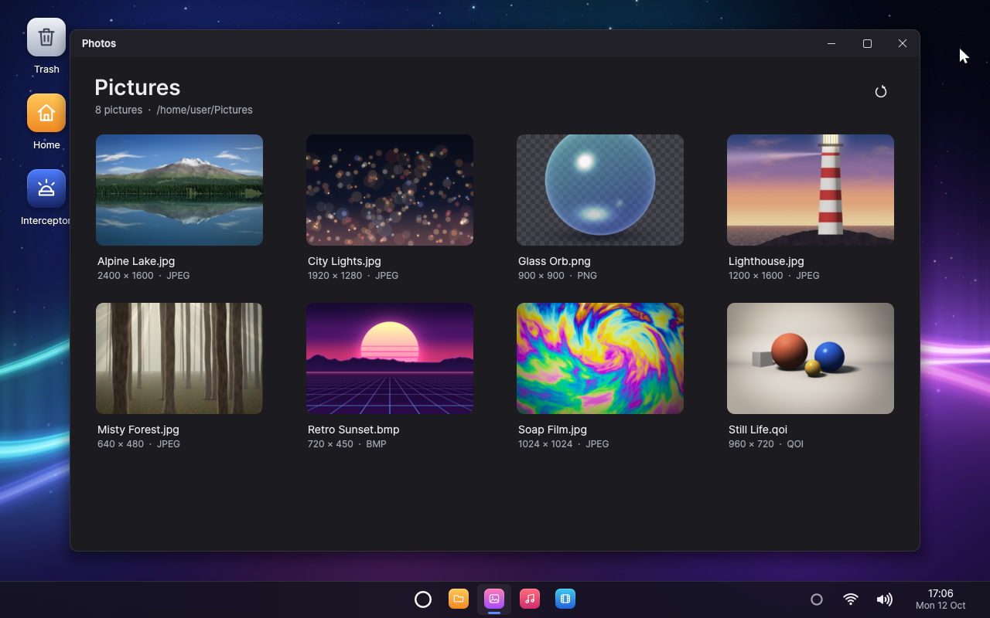The image size is (990, 618).
Task: Click the "Alpine Lake.jpg" file name
Action: [136, 261]
